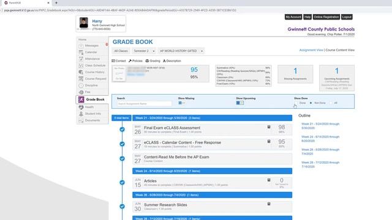The height and width of the screenshot is (220, 392).
Task: Click the Grade Book sidebar icon
Action: click(x=81, y=100)
